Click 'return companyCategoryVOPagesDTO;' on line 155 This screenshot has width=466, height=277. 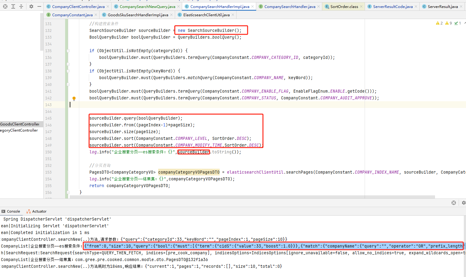pos(130,186)
